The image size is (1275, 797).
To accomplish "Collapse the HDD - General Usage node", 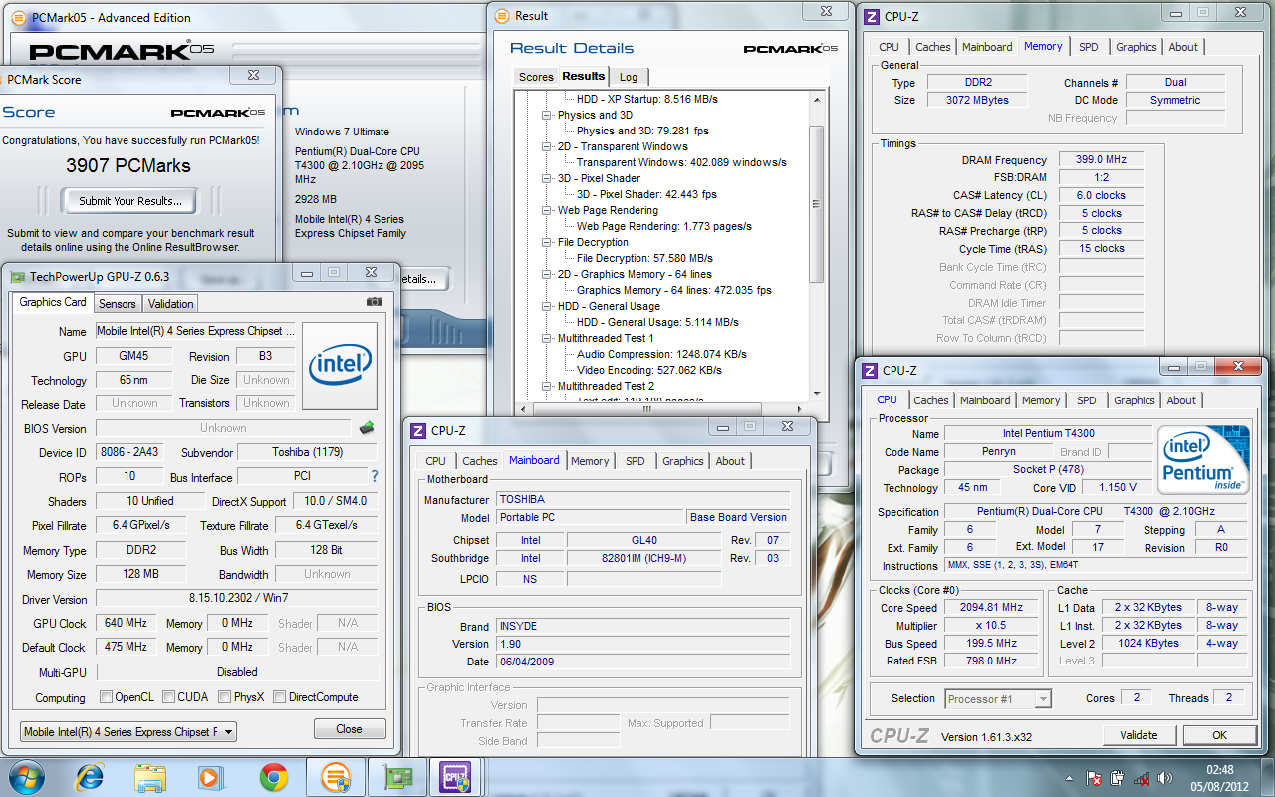I will tap(546, 306).
